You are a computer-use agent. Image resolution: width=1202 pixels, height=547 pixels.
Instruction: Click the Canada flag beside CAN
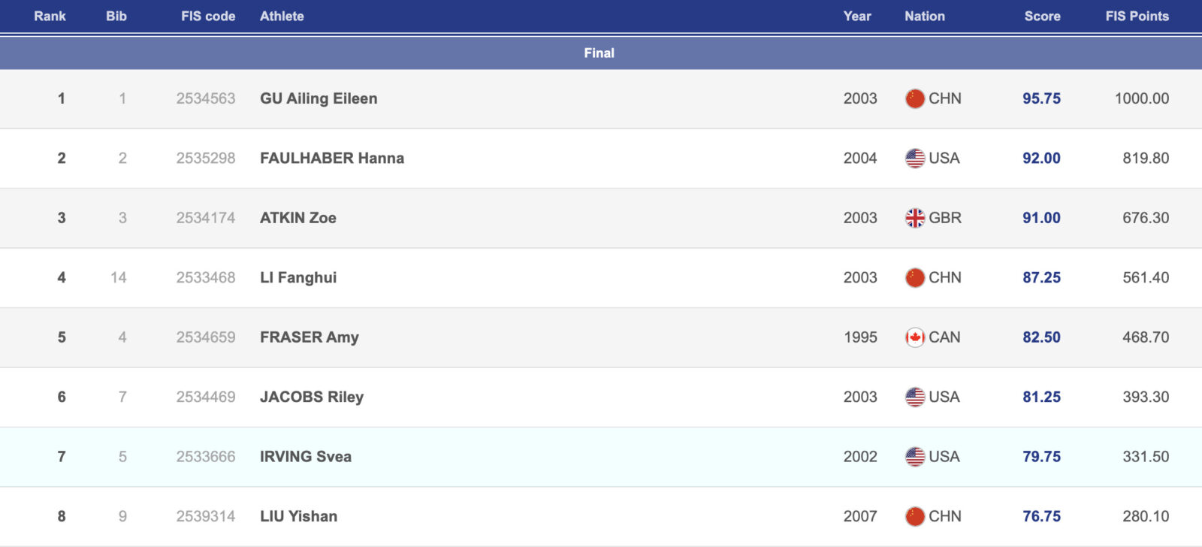click(914, 337)
